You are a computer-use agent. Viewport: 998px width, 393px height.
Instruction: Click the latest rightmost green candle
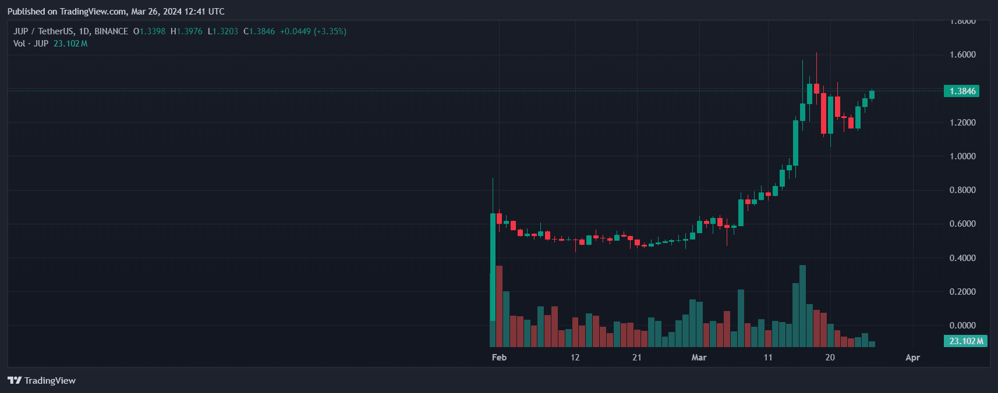click(872, 95)
